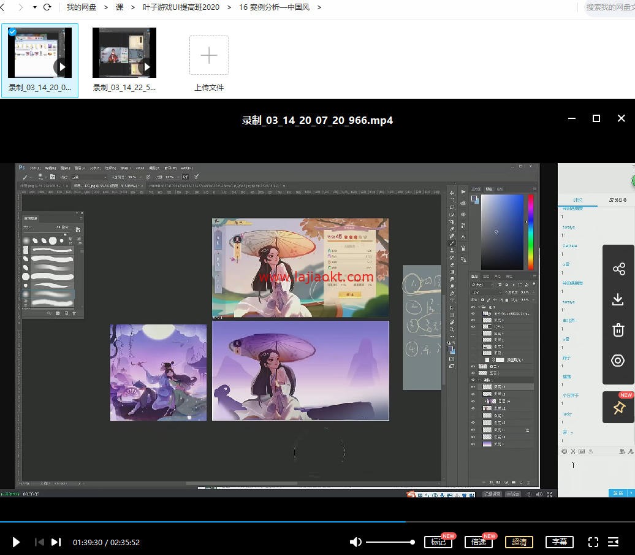635x555 pixels.
Task: Collapse the second layer group arrow
Action: [x=479, y=380]
